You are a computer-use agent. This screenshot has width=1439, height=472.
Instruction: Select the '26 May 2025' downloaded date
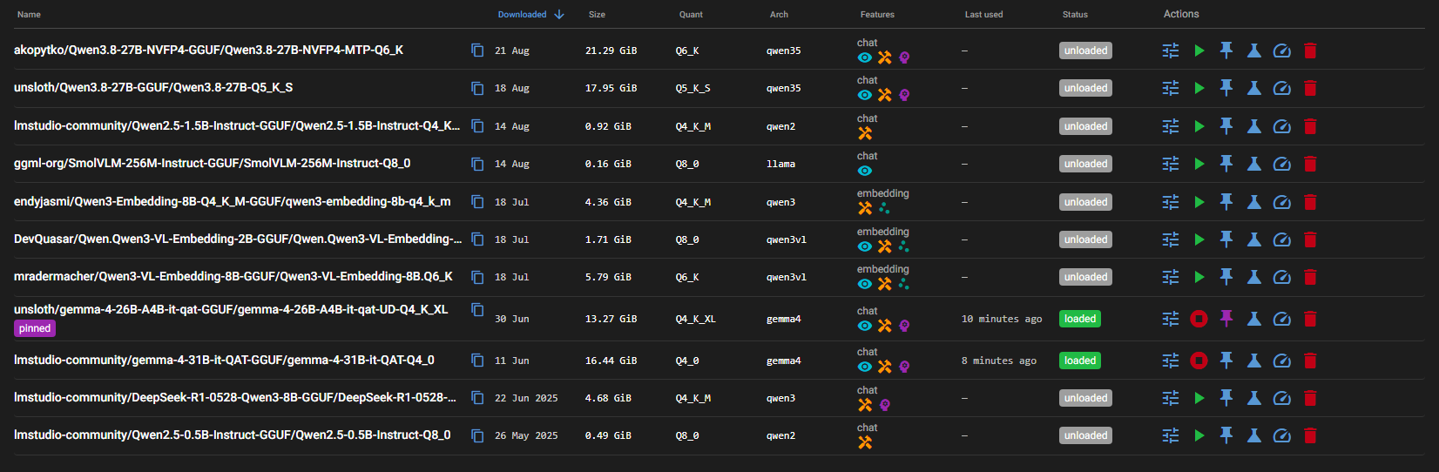[526, 435]
